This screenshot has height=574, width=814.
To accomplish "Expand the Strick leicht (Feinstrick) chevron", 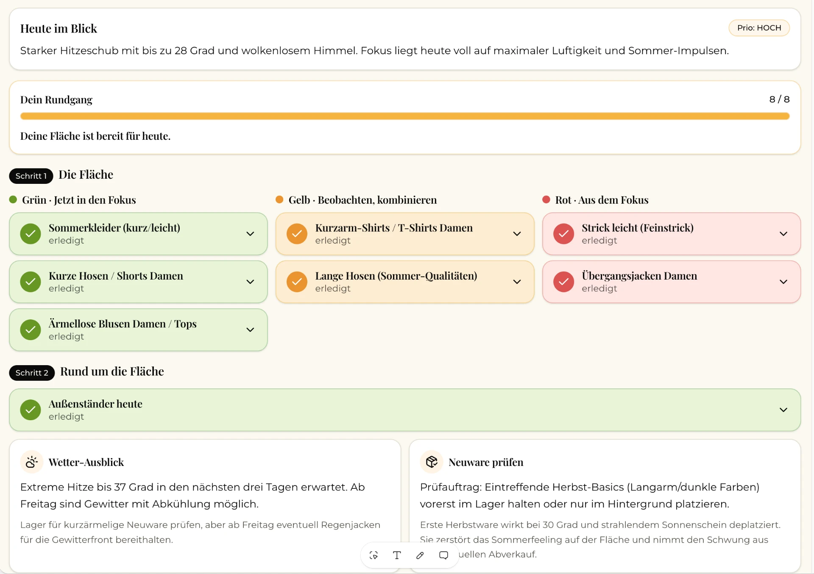I will coord(783,234).
